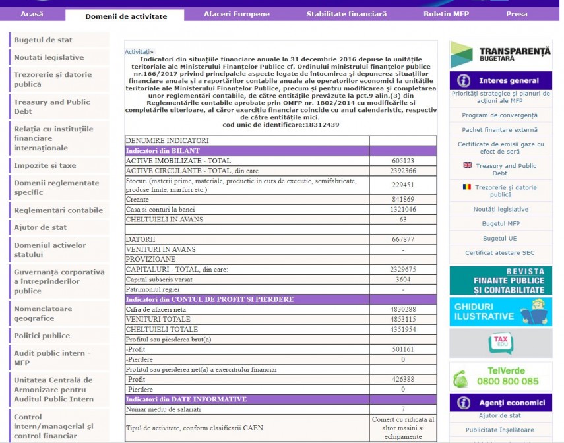Switch to the Acasă tab

(32, 14)
